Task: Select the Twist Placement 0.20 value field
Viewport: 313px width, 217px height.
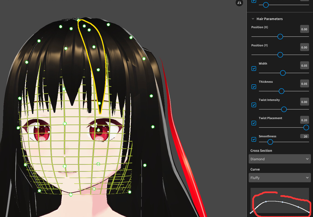Action: point(304,120)
